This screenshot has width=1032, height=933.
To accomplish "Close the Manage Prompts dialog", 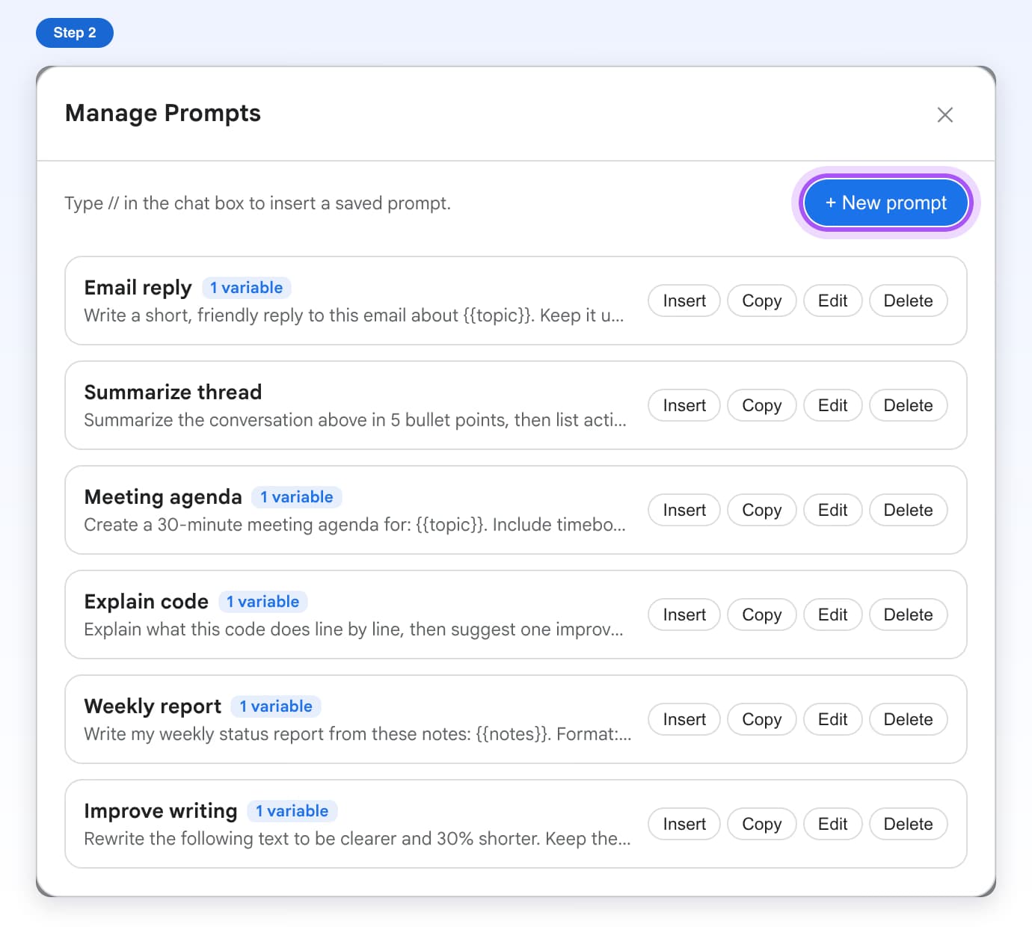I will 945,114.
